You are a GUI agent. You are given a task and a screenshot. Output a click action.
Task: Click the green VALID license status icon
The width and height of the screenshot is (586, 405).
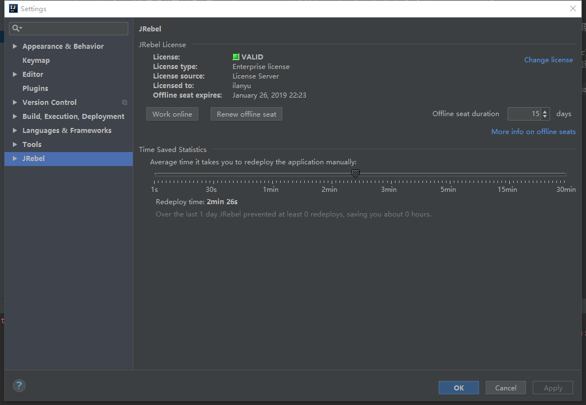point(236,57)
